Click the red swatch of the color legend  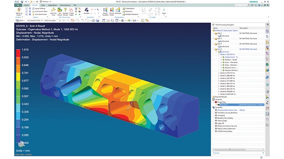coord(18,53)
